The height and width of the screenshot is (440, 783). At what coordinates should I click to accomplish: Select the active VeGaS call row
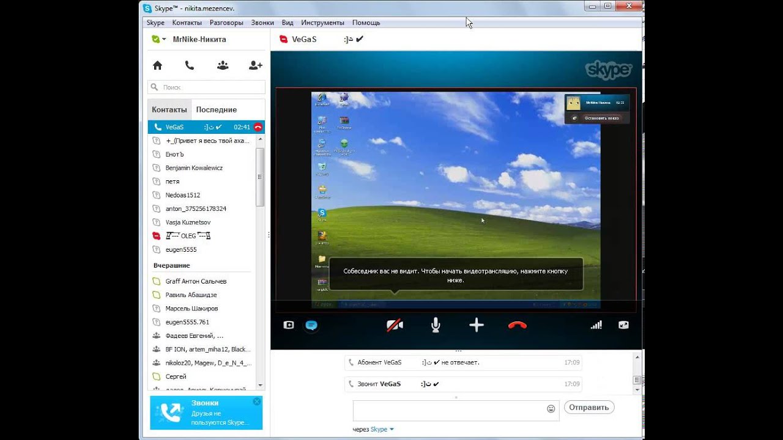click(x=206, y=127)
